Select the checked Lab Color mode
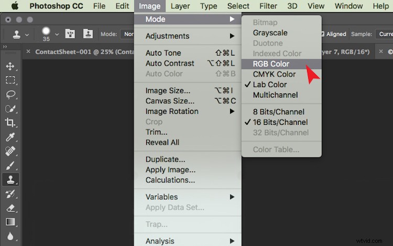The height and width of the screenshot is (246, 393). pyautogui.click(x=281, y=85)
